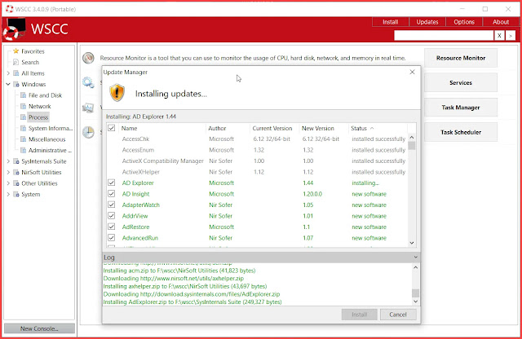This screenshot has height=339, width=522.
Task: Collapse the Log panel chevron
Action: point(415,258)
